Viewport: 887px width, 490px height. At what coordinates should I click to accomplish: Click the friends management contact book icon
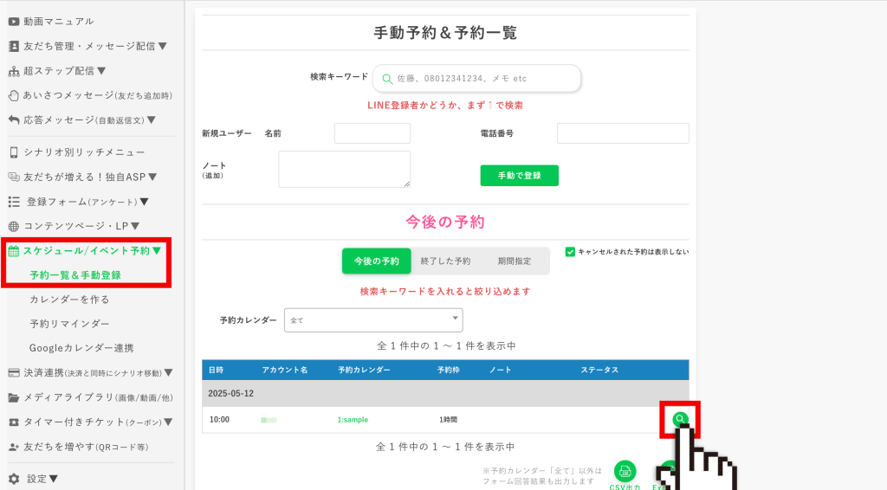pos(14,47)
